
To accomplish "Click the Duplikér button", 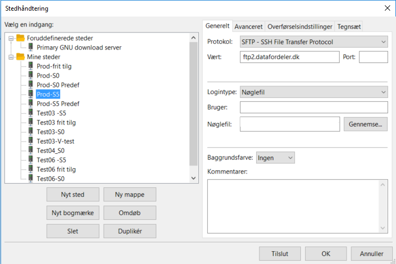I will click(130, 231).
